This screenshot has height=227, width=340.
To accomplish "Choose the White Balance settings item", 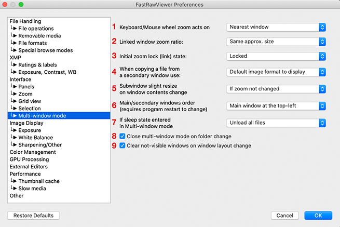I will [x=36, y=138].
